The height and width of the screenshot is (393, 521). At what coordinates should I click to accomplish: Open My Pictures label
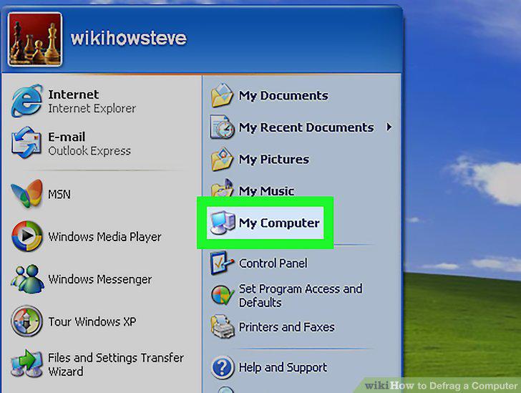[x=274, y=160]
